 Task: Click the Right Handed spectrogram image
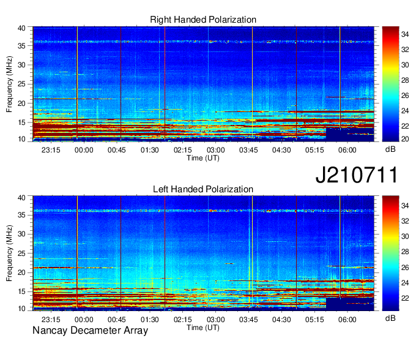pyautogui.click(x=204, y=84)
